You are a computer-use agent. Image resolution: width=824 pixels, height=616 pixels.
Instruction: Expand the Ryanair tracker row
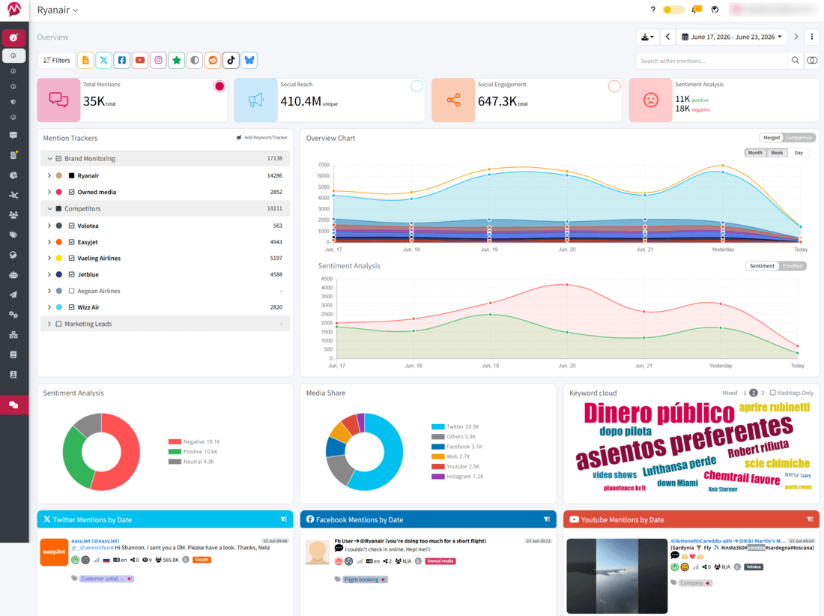(49, 175)
